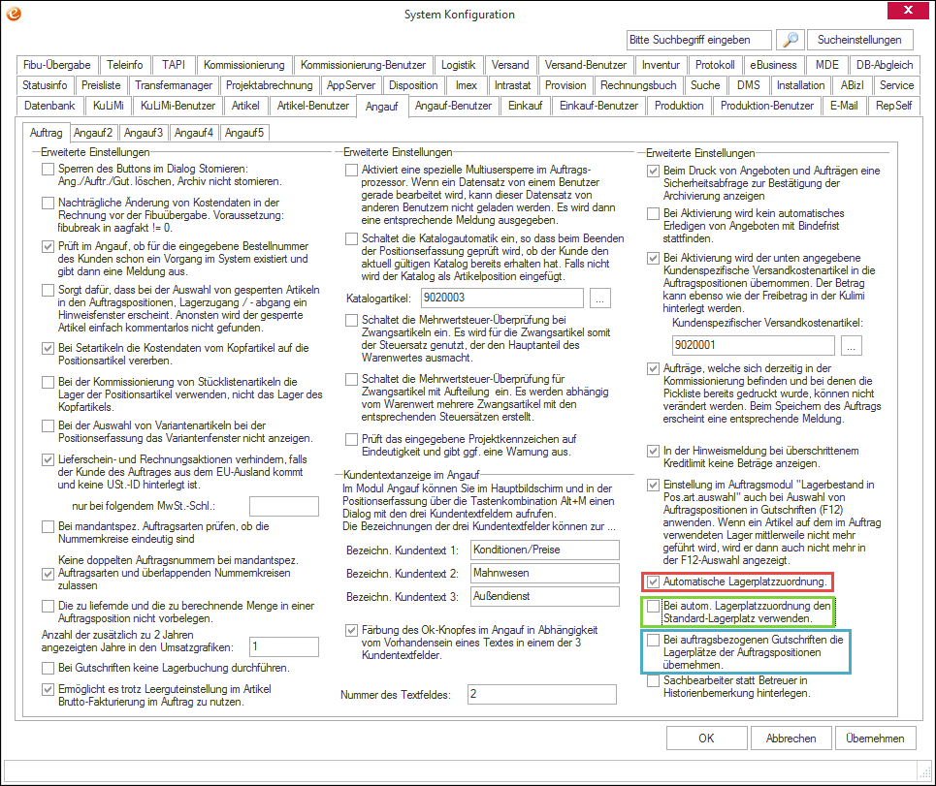This screenshot has height=786, width=936.
Task: Click the 'Bitte Suchbegriff eingeben' search field
Action: [x=699, y=40]
